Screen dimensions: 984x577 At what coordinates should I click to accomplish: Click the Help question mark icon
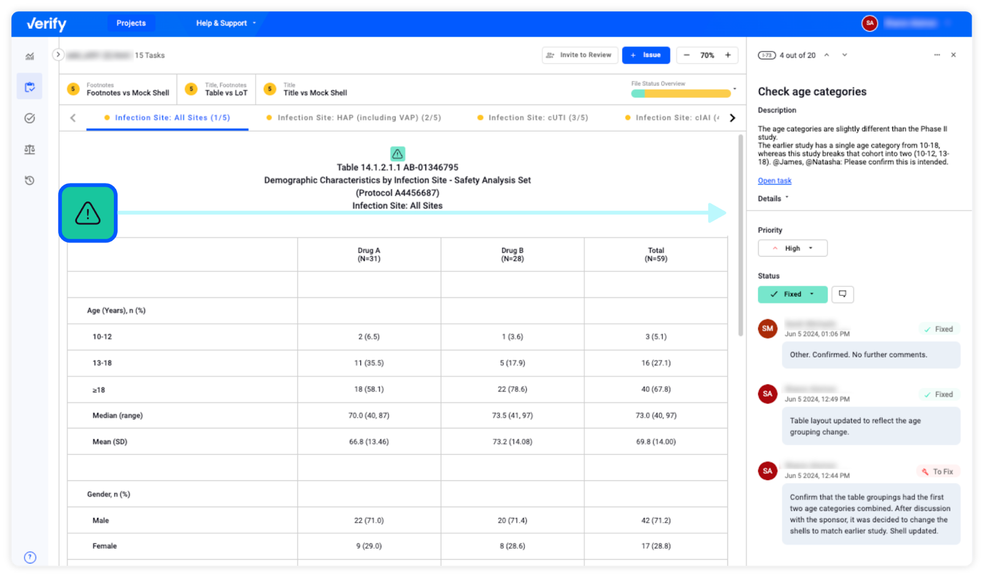(x=29, y=557)
